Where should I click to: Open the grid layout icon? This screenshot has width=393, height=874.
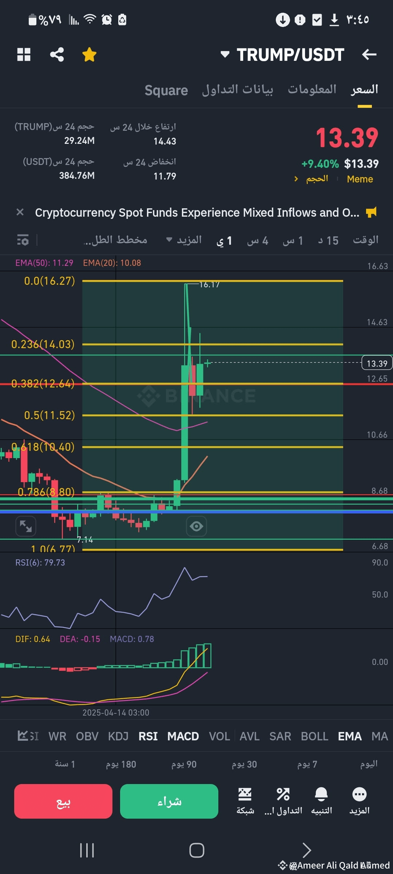click(24, 55)
